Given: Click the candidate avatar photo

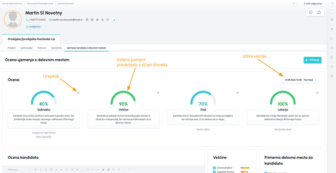Looking at the screenshot, I should [13, 19].
